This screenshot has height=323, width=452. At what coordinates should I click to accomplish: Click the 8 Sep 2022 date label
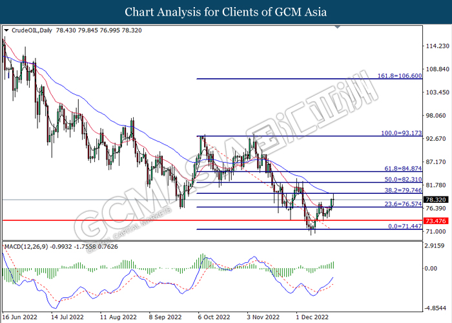click(x=165, y=317)
